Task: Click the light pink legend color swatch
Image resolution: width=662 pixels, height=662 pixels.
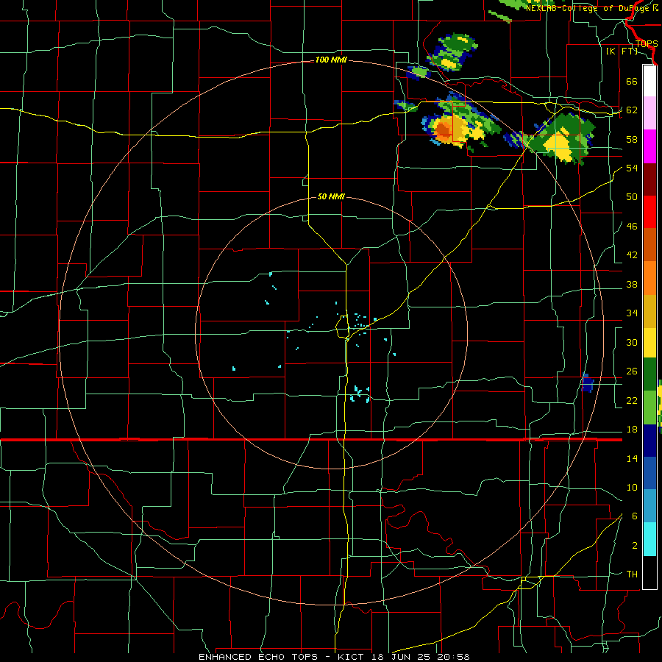Action: coord(649,113)
